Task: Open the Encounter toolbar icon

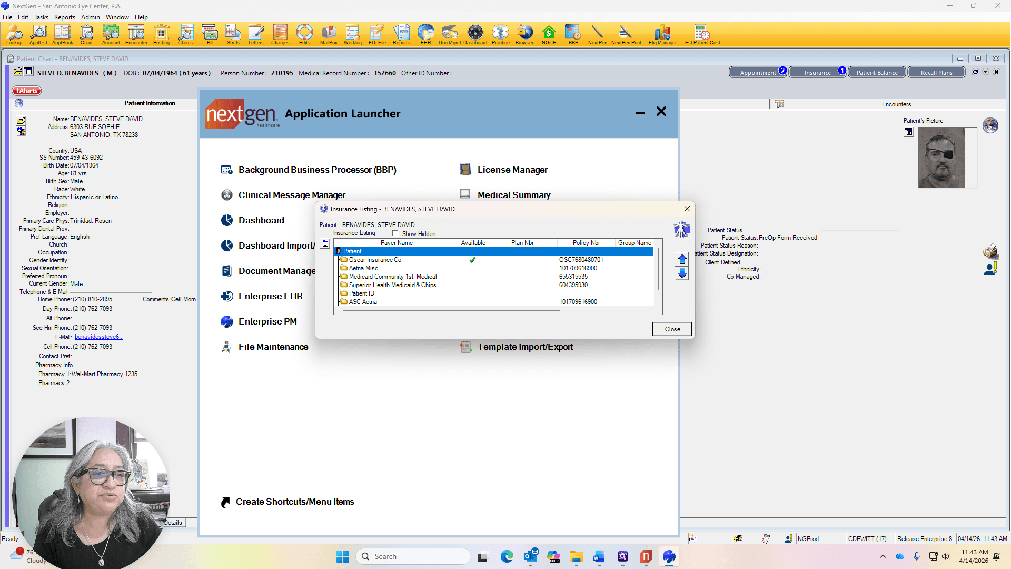Action: (136, 35)
